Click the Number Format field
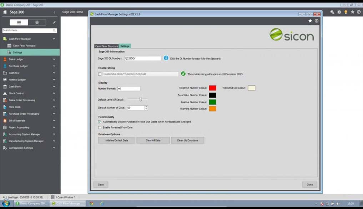This screenshot has width=363, height=209. (129, 89)
